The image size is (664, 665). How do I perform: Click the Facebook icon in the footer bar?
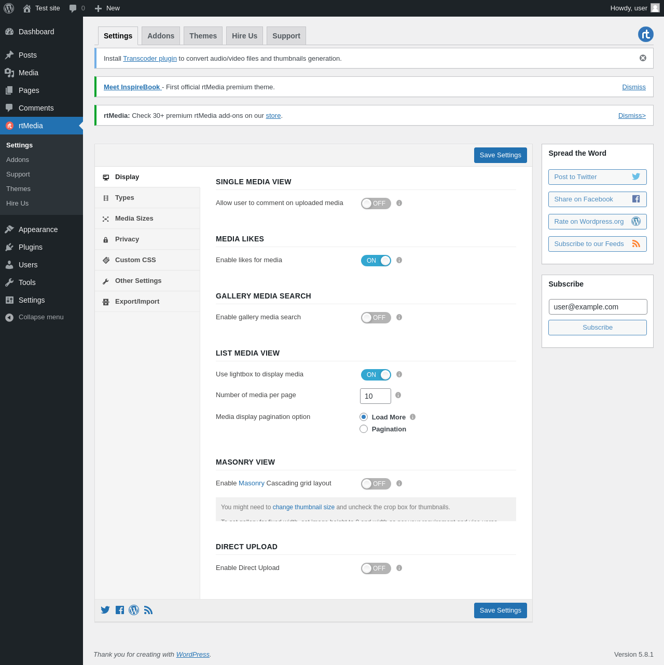pos(120,610)
